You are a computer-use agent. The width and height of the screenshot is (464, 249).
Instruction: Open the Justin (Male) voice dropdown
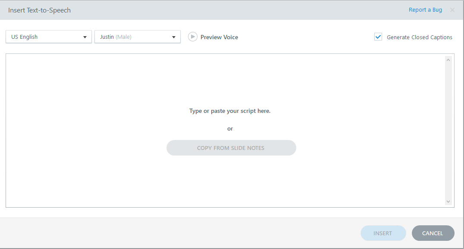pyautogui.click(x=137, y=37)
